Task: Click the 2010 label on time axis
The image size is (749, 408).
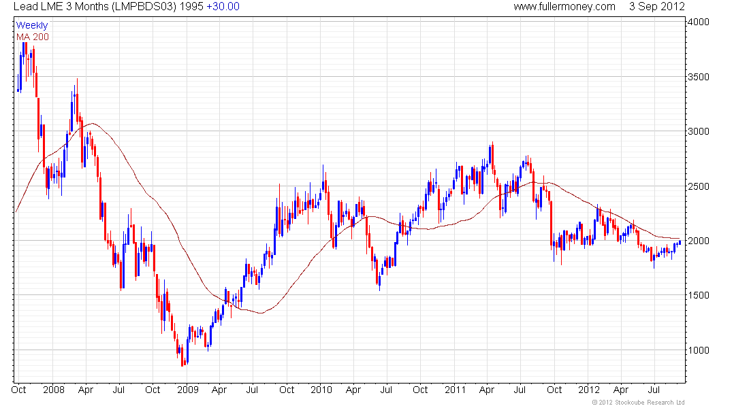Action: pos(321,390)
